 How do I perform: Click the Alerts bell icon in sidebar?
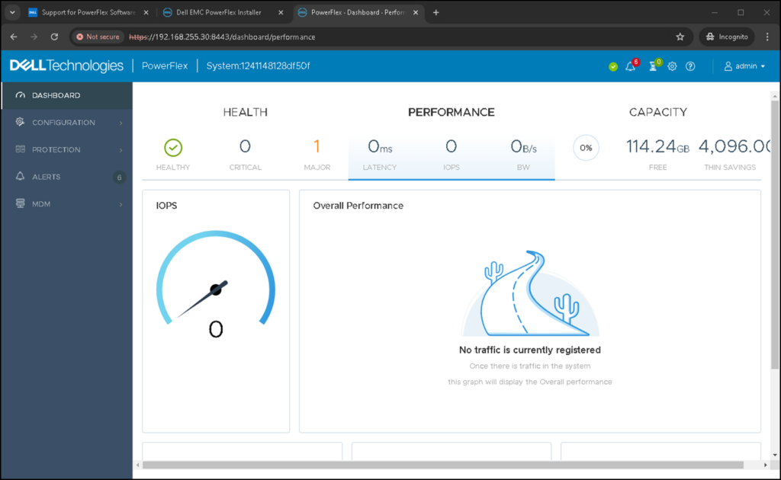[20, 176]
